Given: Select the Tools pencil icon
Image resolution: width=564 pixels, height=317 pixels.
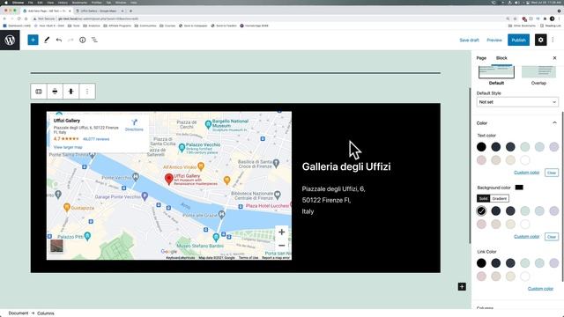Looking at the screenshot, I should click(47, 40).
